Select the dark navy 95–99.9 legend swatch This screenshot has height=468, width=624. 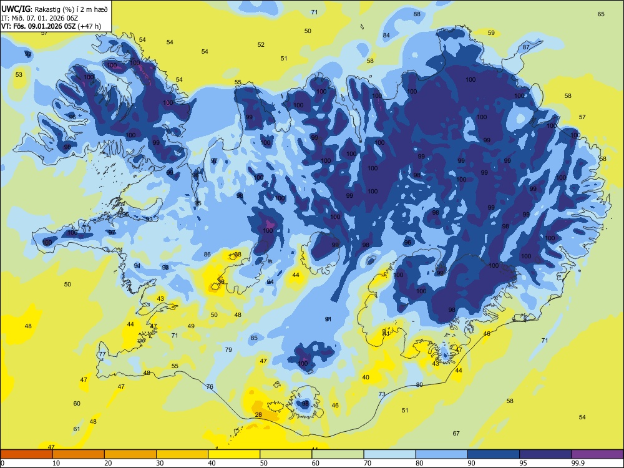pyautogui.click(x=545, y=454)
